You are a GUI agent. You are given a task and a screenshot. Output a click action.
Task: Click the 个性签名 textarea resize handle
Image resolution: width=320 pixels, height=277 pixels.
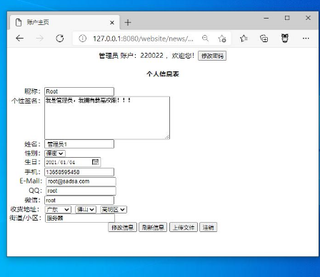pos(167,137)
